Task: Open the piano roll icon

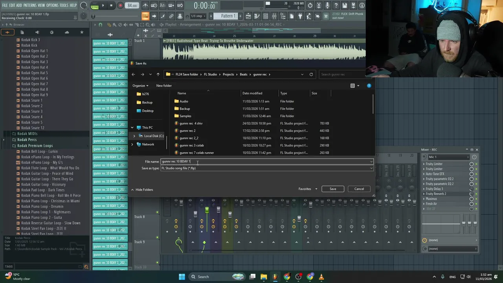Action: (257, 16)
